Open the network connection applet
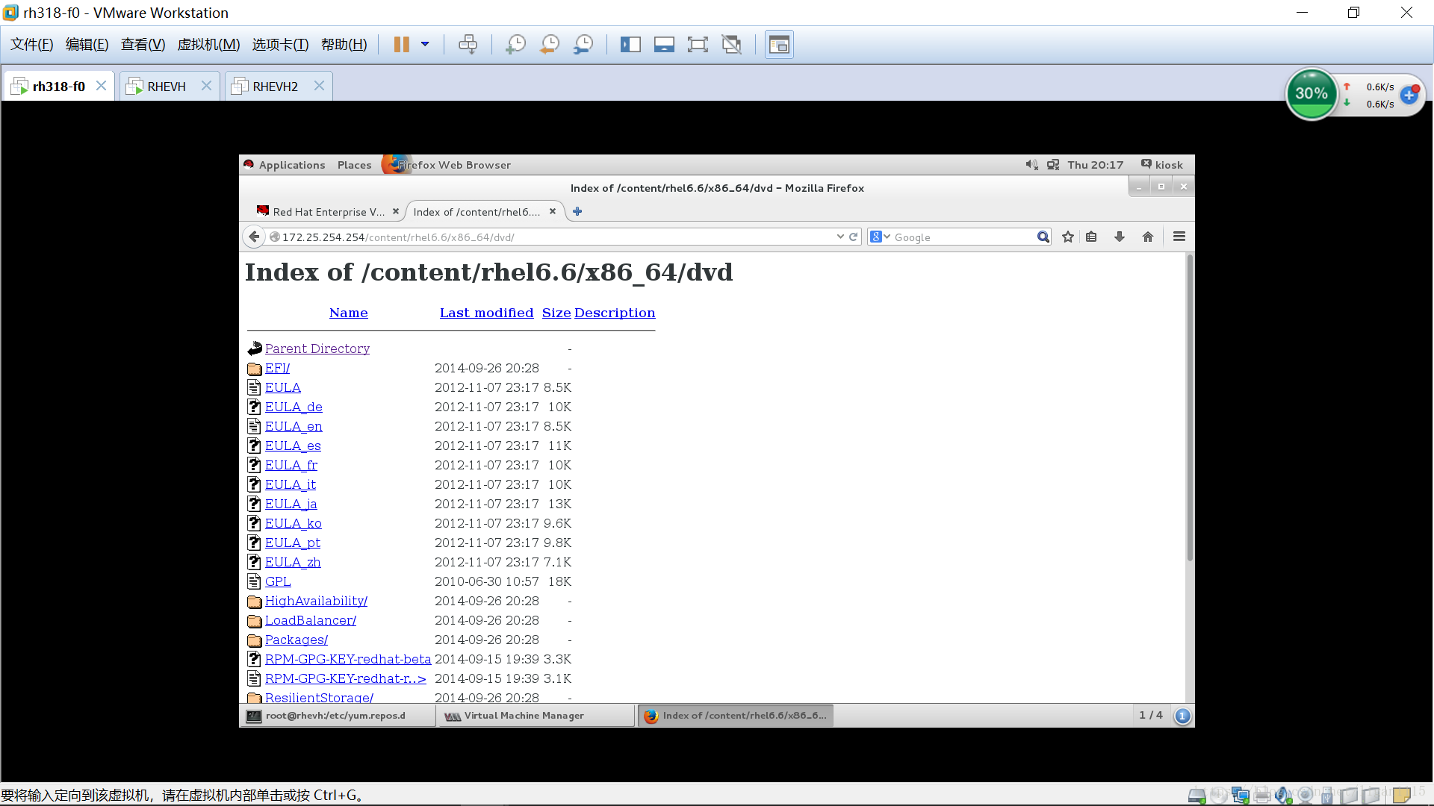This screenshot has height=806, width=1434. pos(1053,165)
